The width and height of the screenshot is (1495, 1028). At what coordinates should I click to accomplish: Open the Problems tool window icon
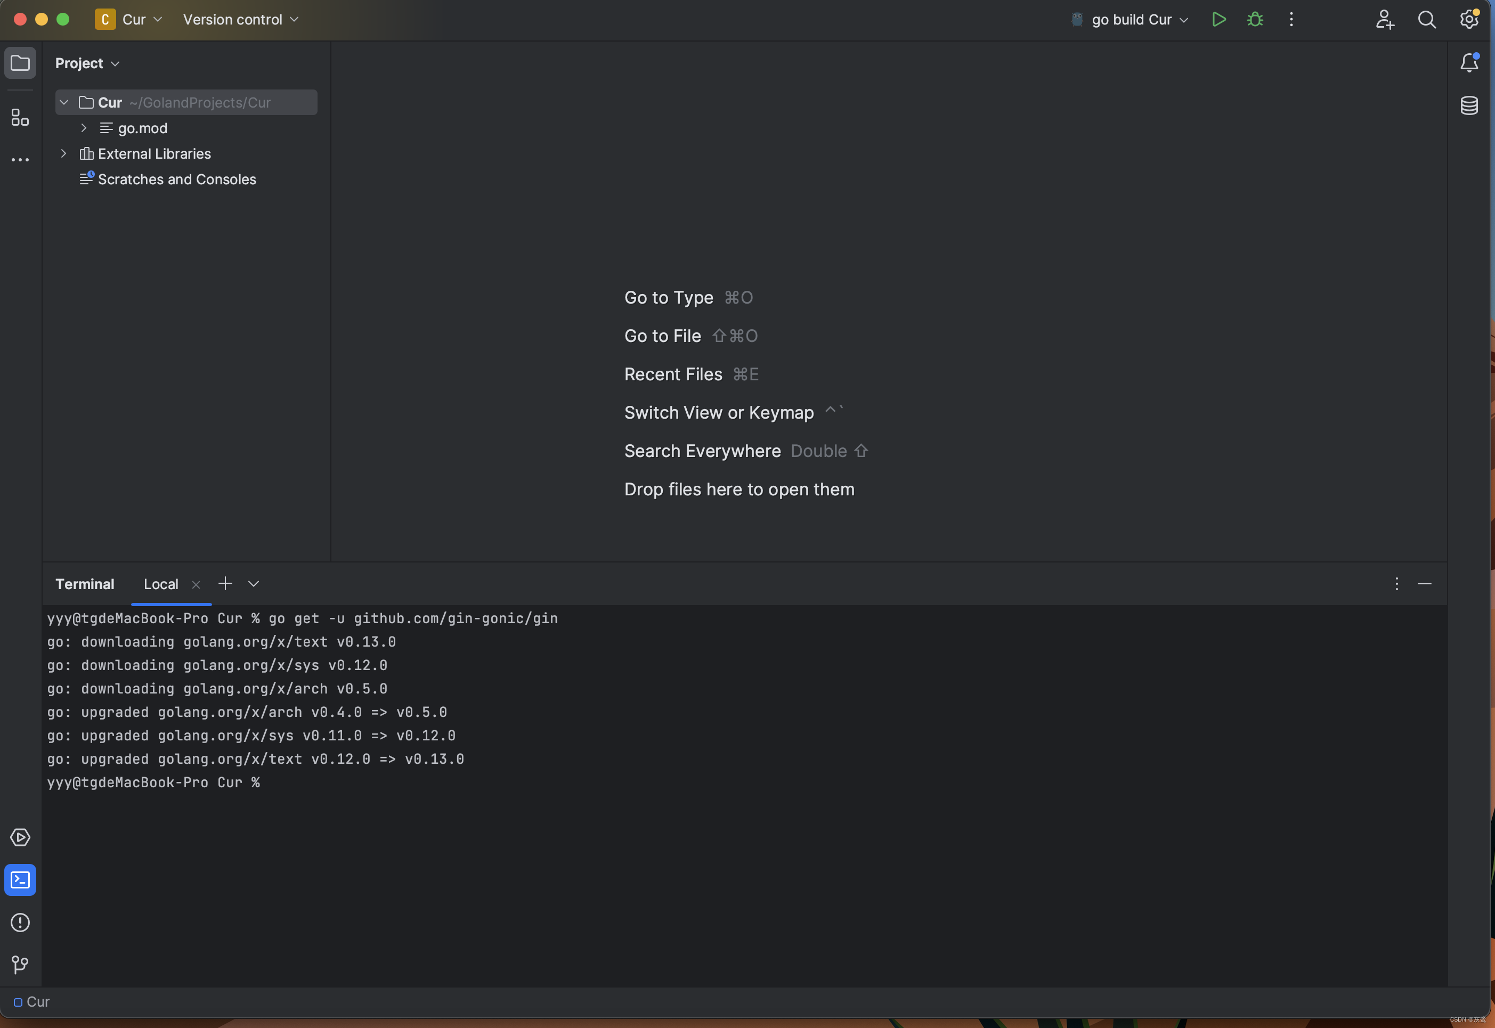tap(20, 923)
